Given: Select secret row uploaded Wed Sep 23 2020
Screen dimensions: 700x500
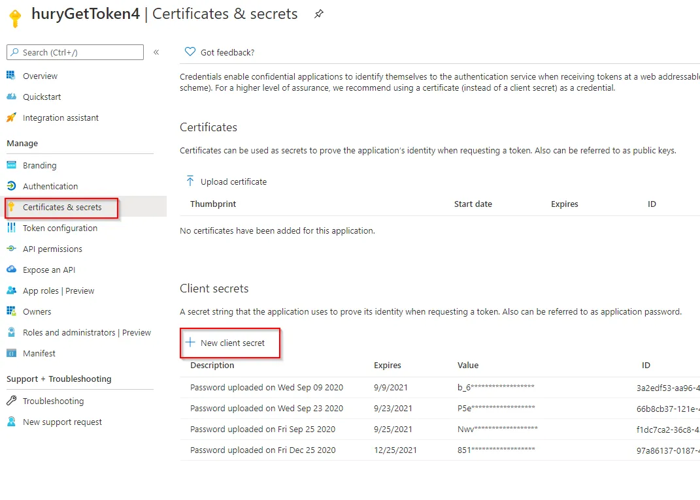Looking at the screenshot, I should point(440,409).
